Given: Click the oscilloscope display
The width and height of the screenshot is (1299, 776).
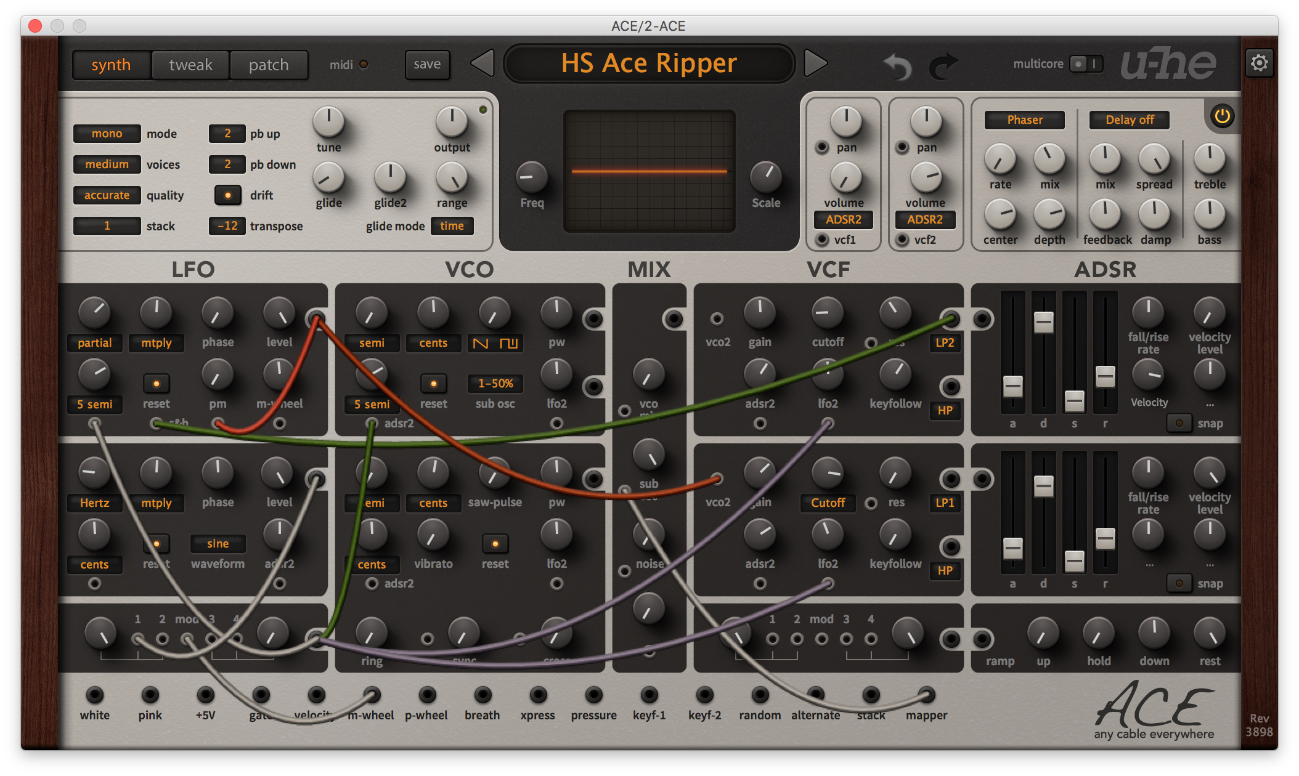Looking at the screenshot, I should [x=649, y=171].
